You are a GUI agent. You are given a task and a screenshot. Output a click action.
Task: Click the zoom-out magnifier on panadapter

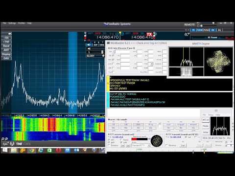click(3, 139)
